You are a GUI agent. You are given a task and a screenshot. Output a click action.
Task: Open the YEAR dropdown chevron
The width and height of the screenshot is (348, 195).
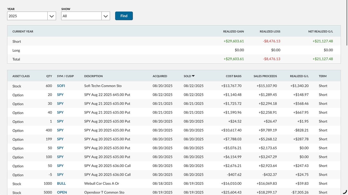(x=52, y=16)
